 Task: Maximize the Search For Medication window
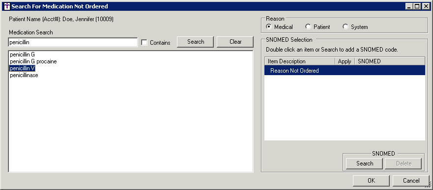[x=417, y=6]
